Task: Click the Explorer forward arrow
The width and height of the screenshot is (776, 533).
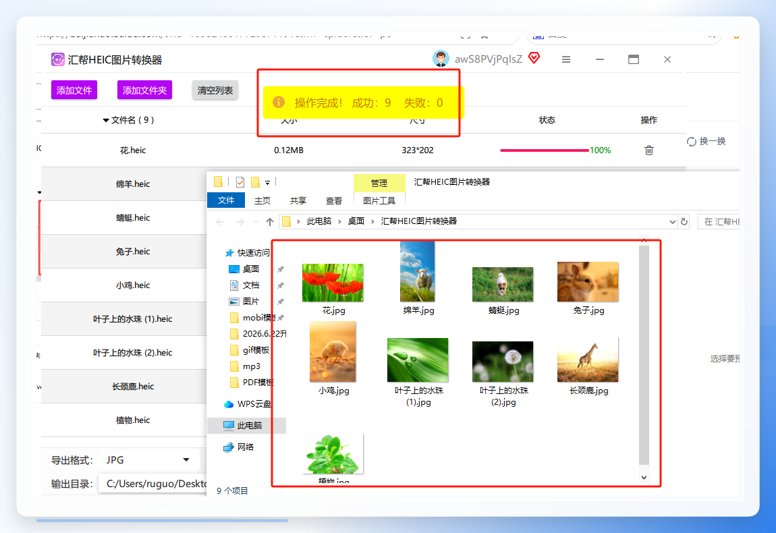Action: tap(240, 222)
